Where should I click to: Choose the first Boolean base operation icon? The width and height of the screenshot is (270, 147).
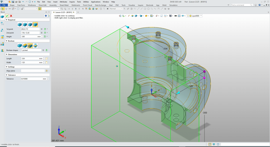[x=20, y=45]
